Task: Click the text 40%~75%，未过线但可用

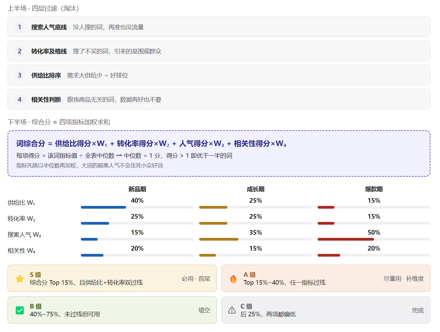Action: coord(65,314)
